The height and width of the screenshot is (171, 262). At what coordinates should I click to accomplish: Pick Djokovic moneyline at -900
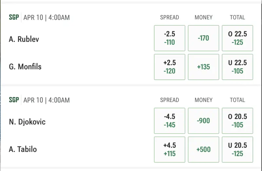coord(203,121)
